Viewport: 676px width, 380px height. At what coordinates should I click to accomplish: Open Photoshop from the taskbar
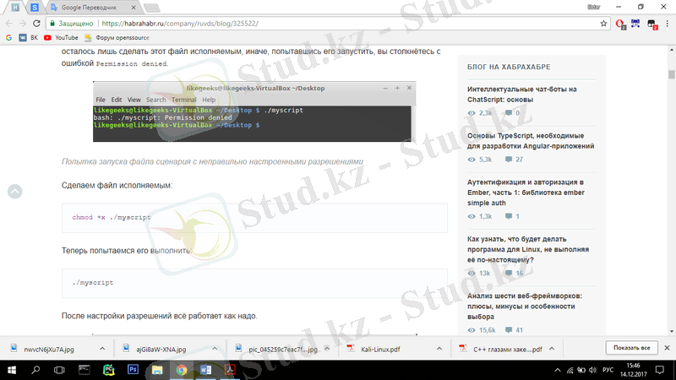[x=133, y=370]
